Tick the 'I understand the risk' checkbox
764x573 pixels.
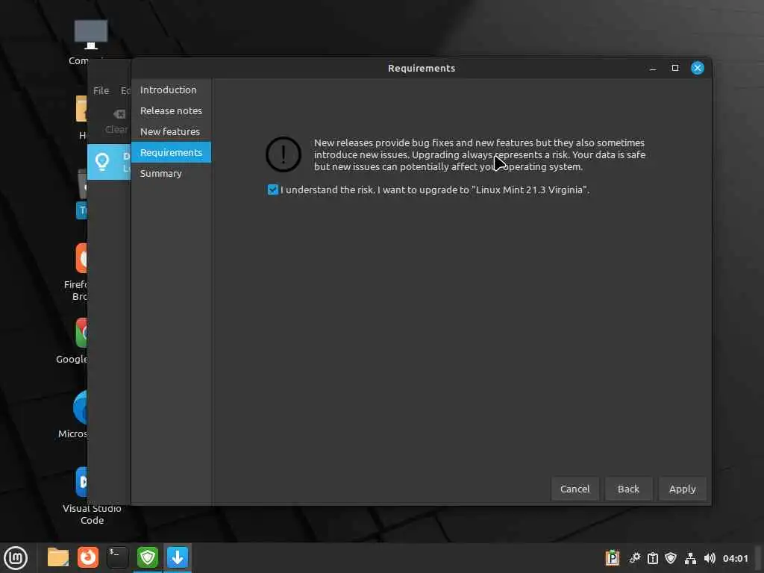(273, 190)
